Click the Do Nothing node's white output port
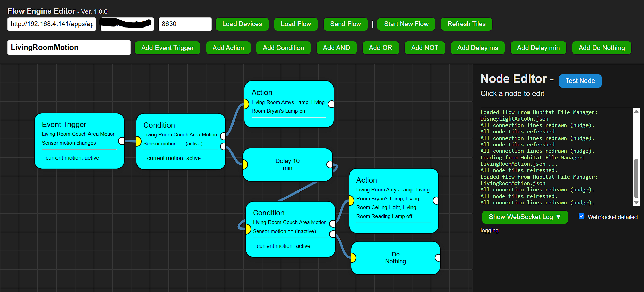This screenshot has width=644, height=292. [x=438, y=258]
